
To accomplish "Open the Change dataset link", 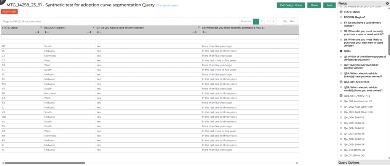I will 167,6.
